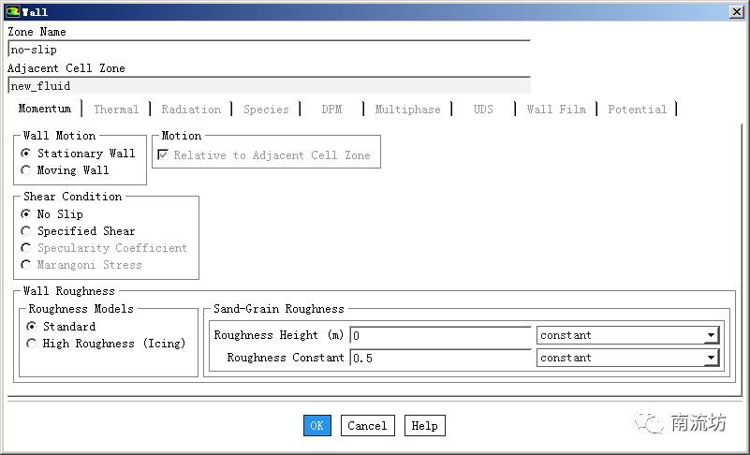Select the Standard roughness model
The width and height of the screenshot is (750, 455).
pos(32,327)
